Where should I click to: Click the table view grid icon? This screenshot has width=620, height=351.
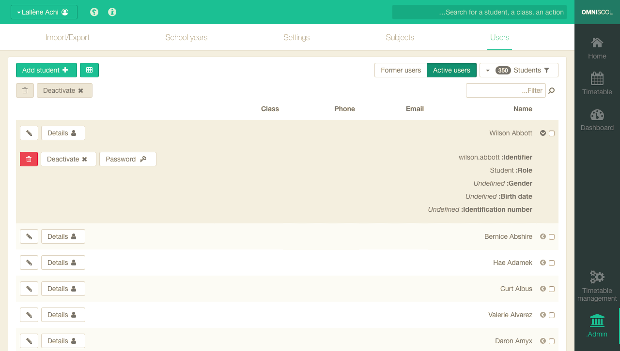click(89, 70)
